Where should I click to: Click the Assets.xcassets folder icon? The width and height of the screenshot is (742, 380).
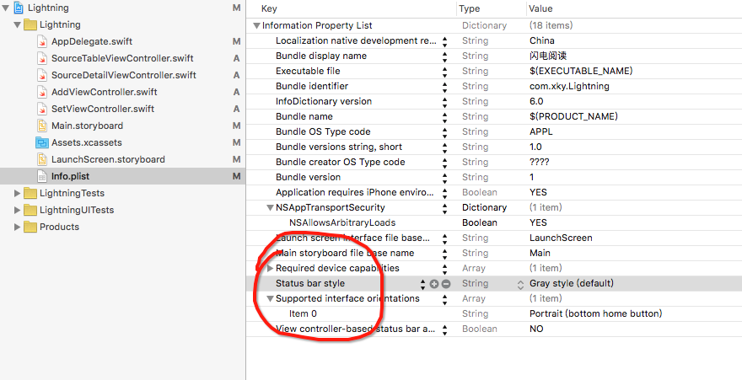coord(43,142)
